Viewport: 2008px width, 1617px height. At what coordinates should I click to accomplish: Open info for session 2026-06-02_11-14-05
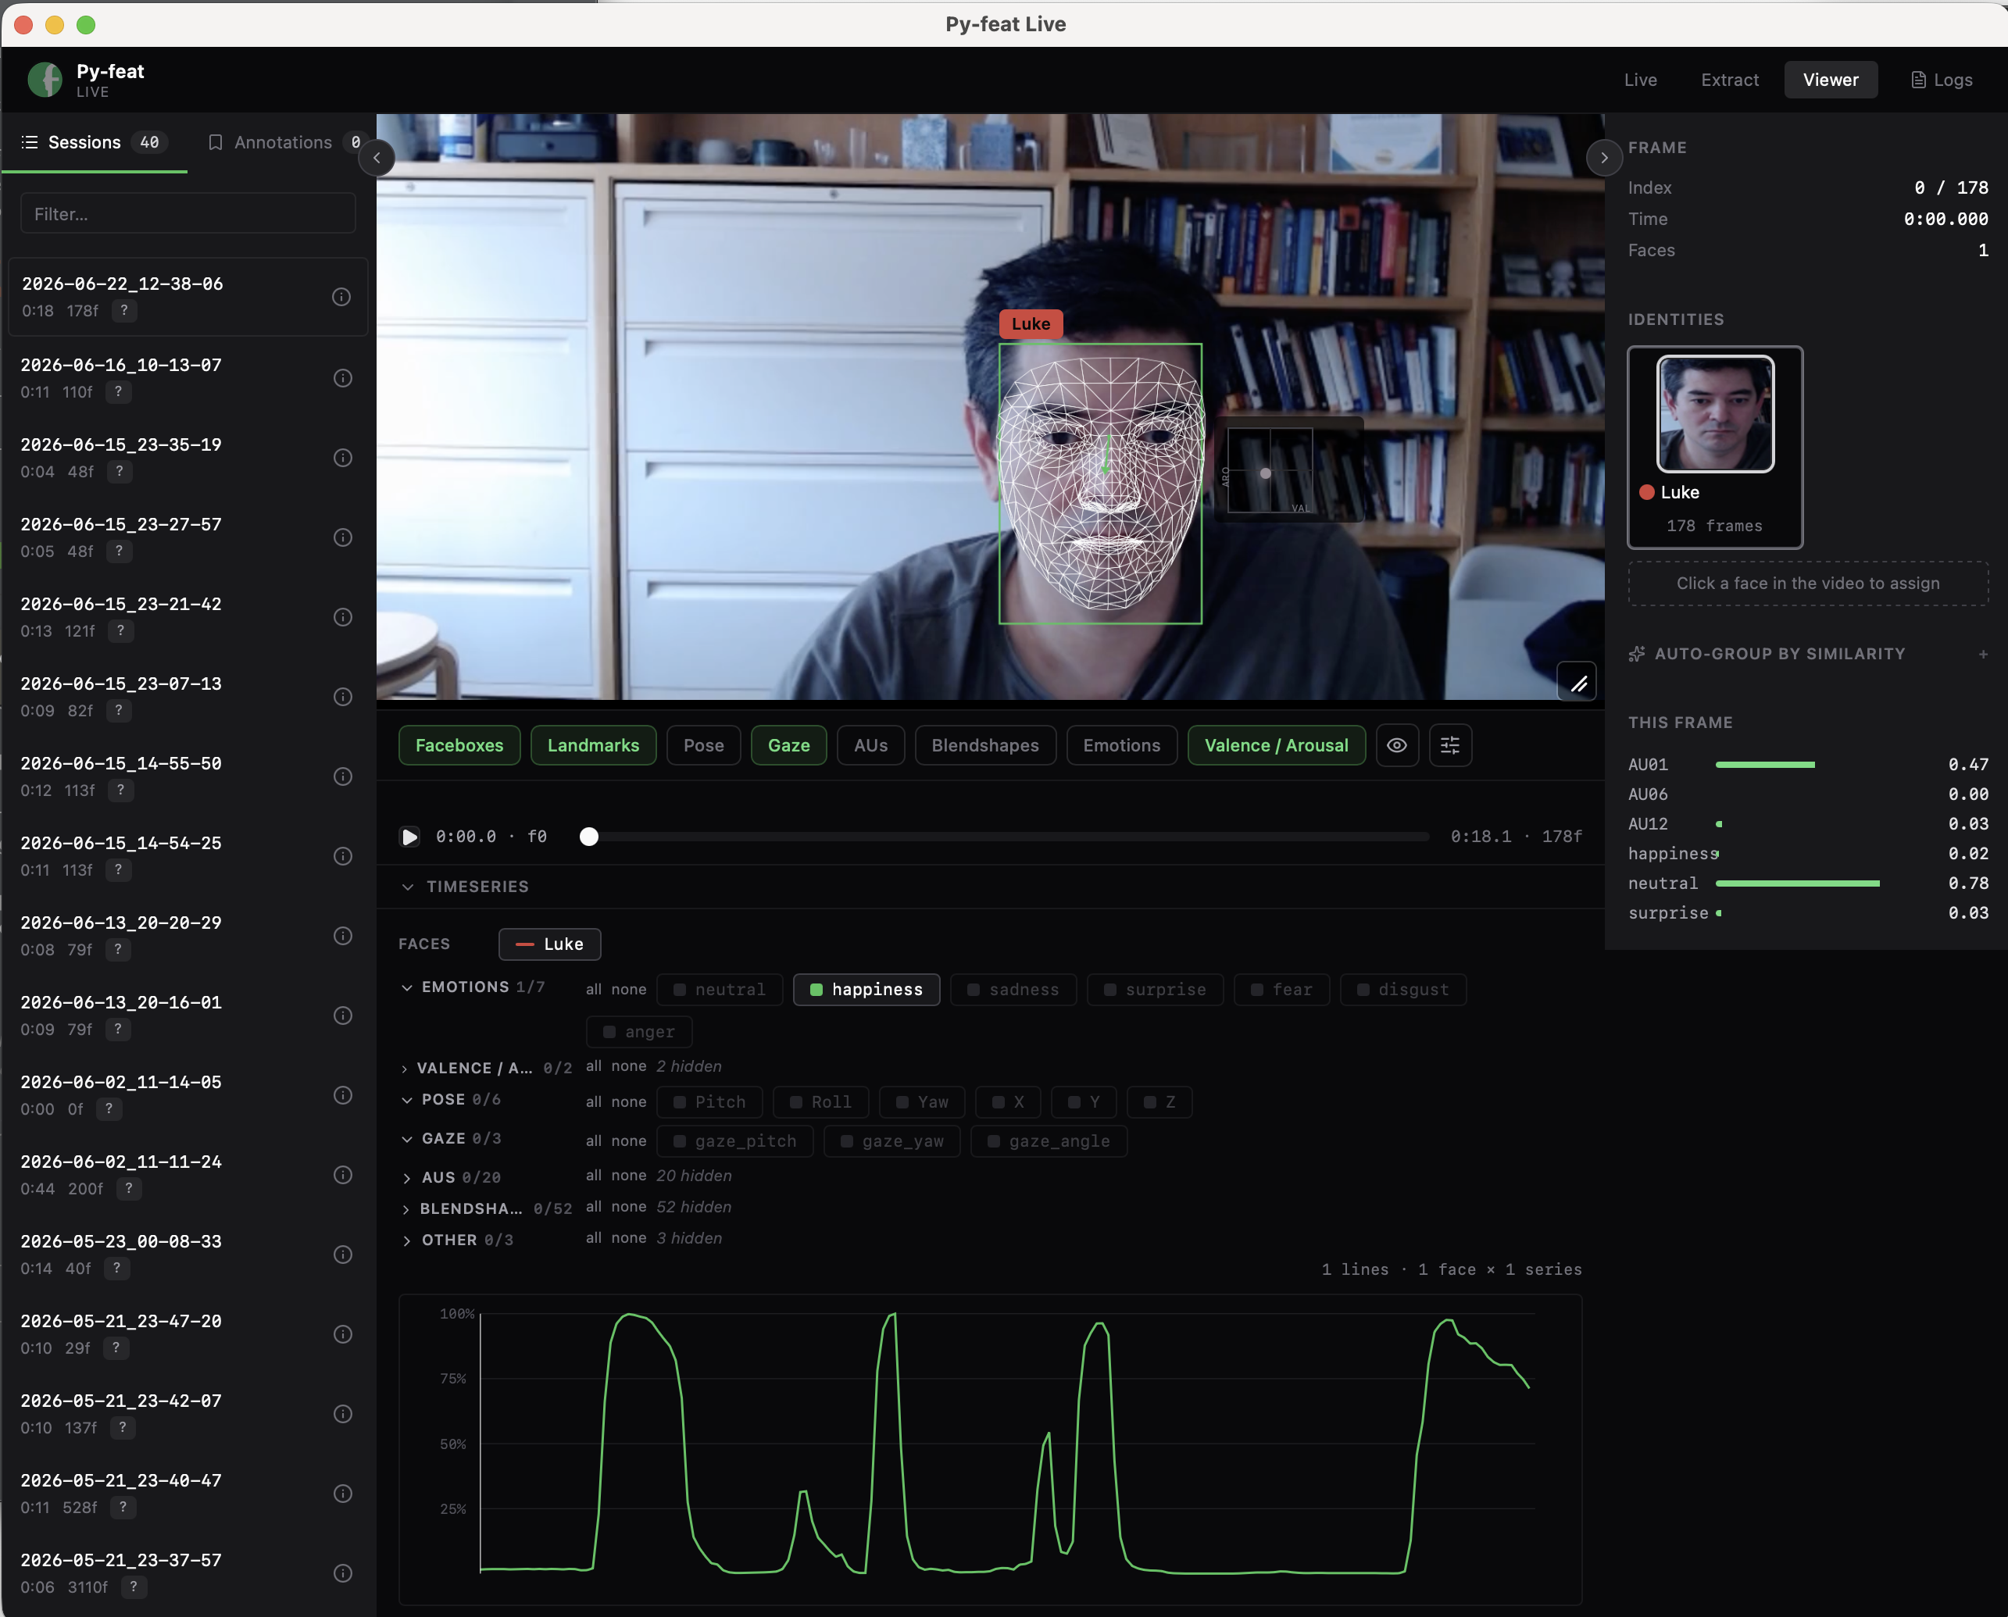click(342, 1095)
